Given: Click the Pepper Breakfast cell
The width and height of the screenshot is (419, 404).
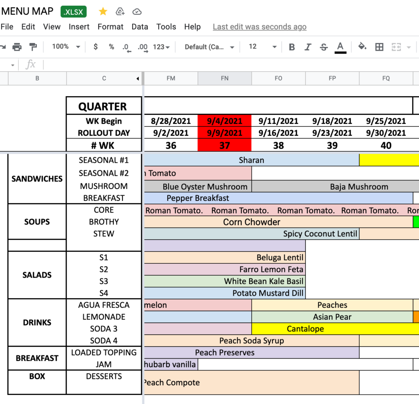Looking at the screenshot, I should coord(278,198).
